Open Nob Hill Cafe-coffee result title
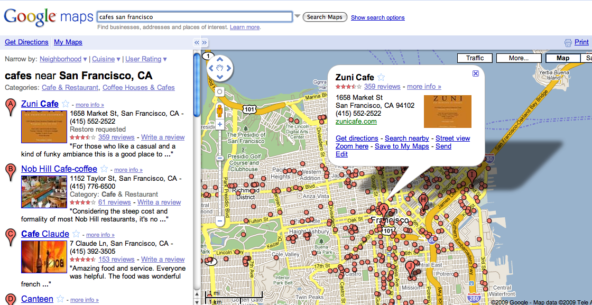This screenshot has height=305, width=592. pos(59,169)
